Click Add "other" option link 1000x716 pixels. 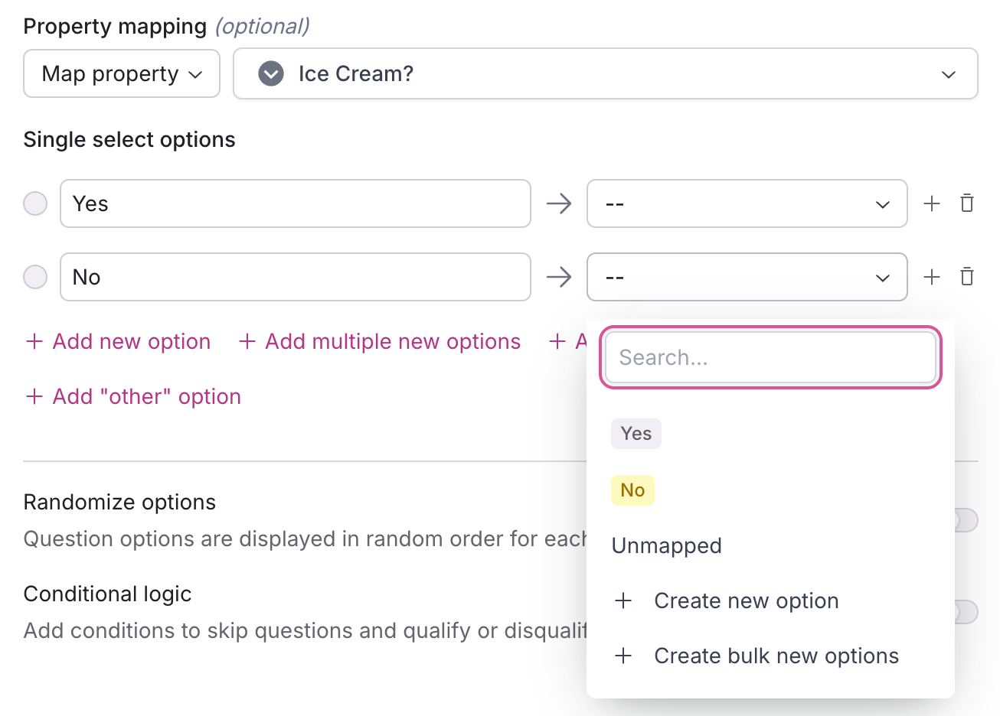pos(133,396)
